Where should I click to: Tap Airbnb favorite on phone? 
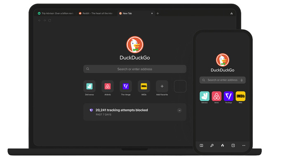pos(216,96)
